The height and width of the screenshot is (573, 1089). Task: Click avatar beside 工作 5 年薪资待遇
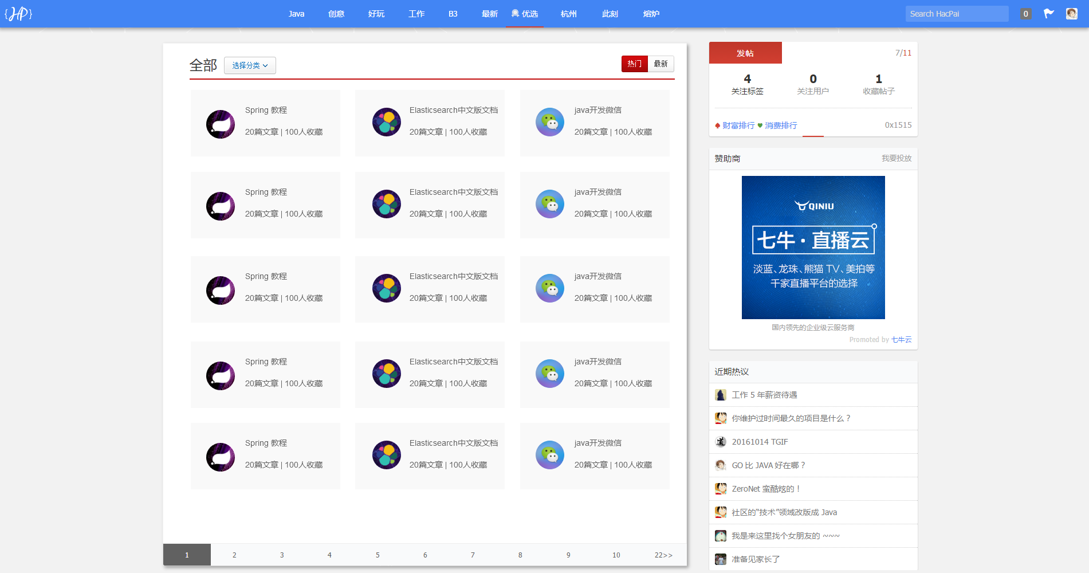[721, 395]
